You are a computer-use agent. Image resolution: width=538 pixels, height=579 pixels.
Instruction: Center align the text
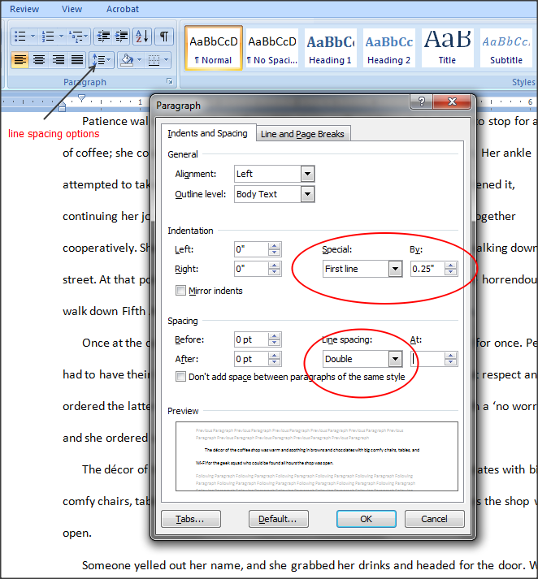coord(38,60)
